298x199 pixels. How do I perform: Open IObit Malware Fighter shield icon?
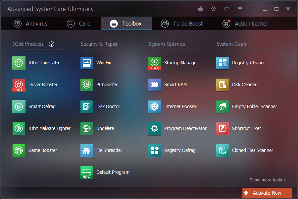(x=19, y=129)
